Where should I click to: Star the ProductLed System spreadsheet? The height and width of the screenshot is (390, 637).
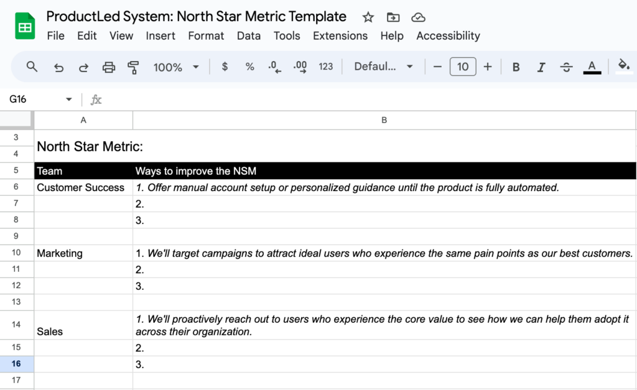(x=368, y=17)
